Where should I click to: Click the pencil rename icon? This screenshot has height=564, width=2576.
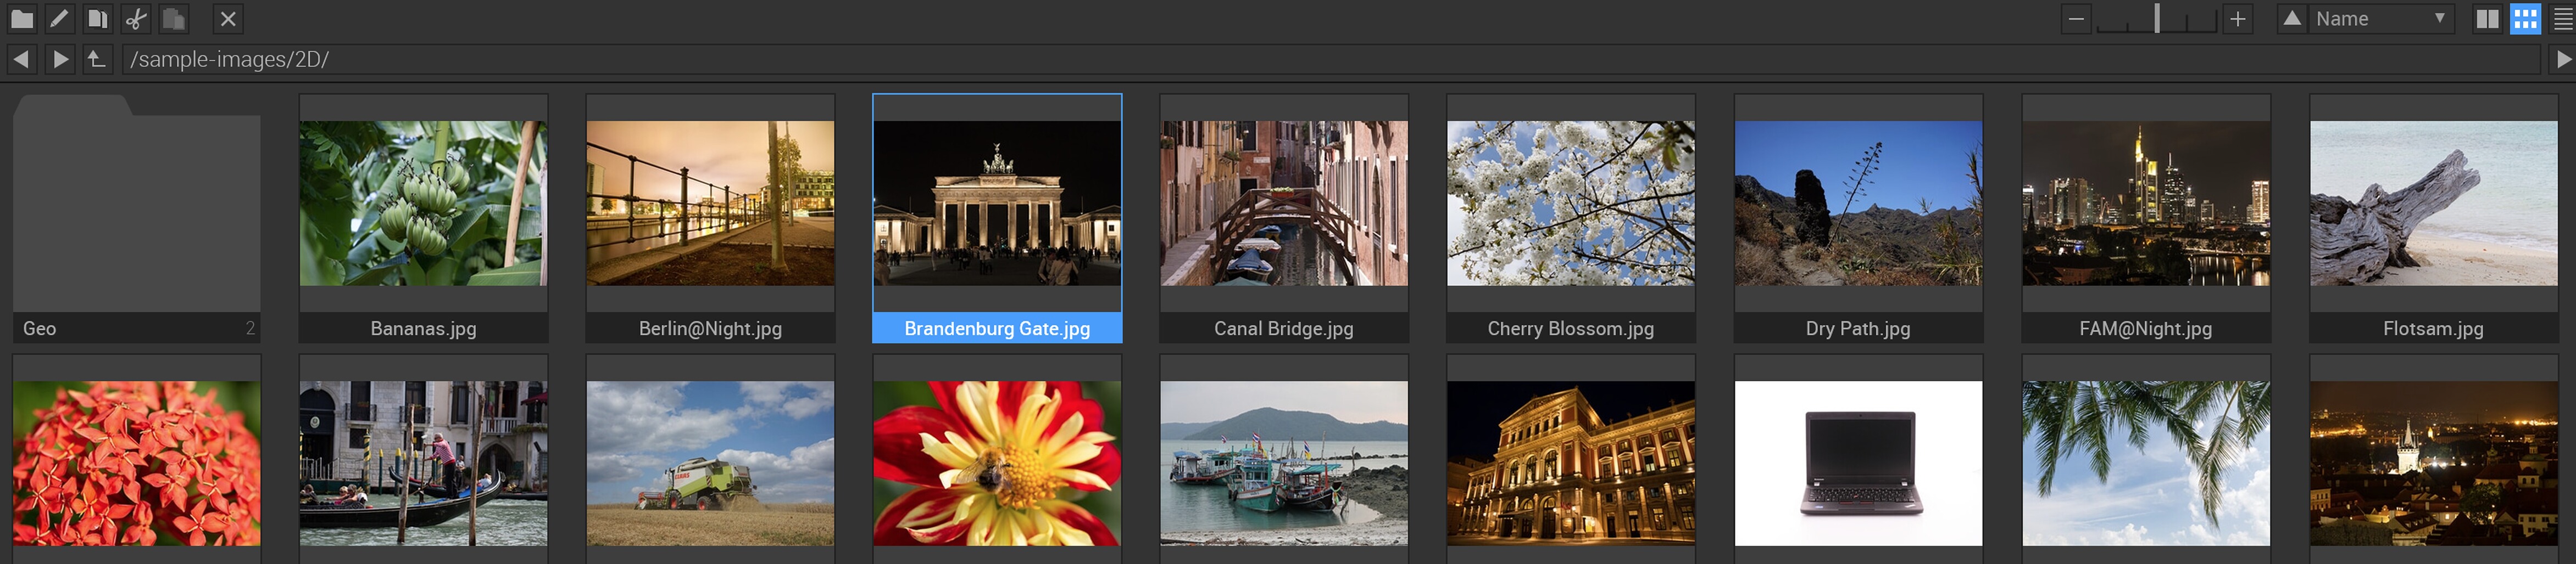click(x=59, y=19)
